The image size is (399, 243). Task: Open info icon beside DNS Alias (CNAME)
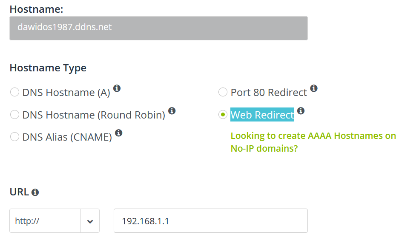point(118,133)
